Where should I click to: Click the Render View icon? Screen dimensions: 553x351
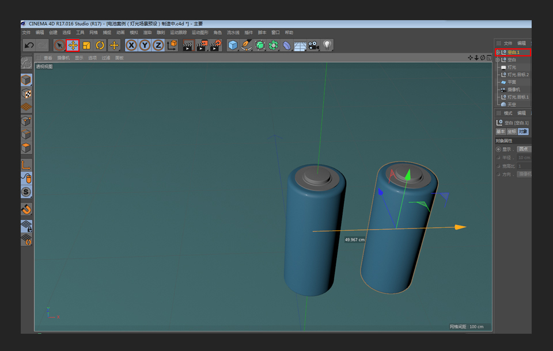click(187, 45)
